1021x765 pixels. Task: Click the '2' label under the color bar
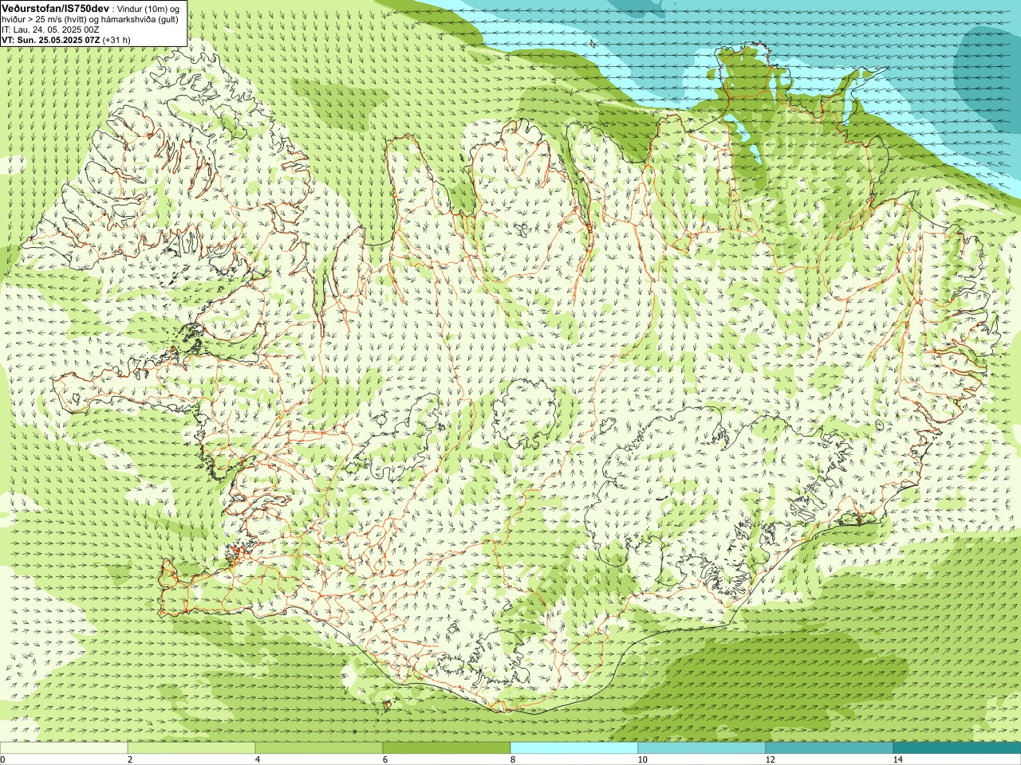coord(130,759)
